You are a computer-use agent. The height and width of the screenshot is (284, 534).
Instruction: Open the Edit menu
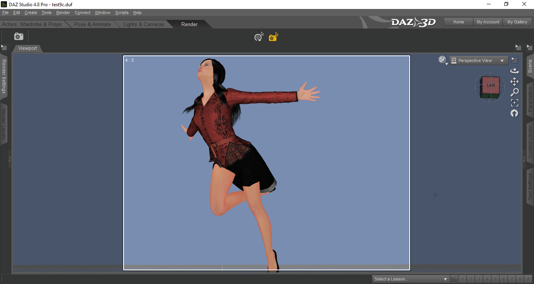coord(16,12)
